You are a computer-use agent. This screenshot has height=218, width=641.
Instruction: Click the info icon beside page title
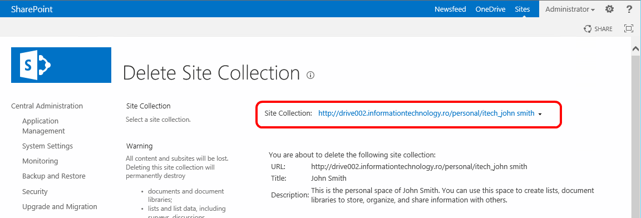[x=310, y=75]
